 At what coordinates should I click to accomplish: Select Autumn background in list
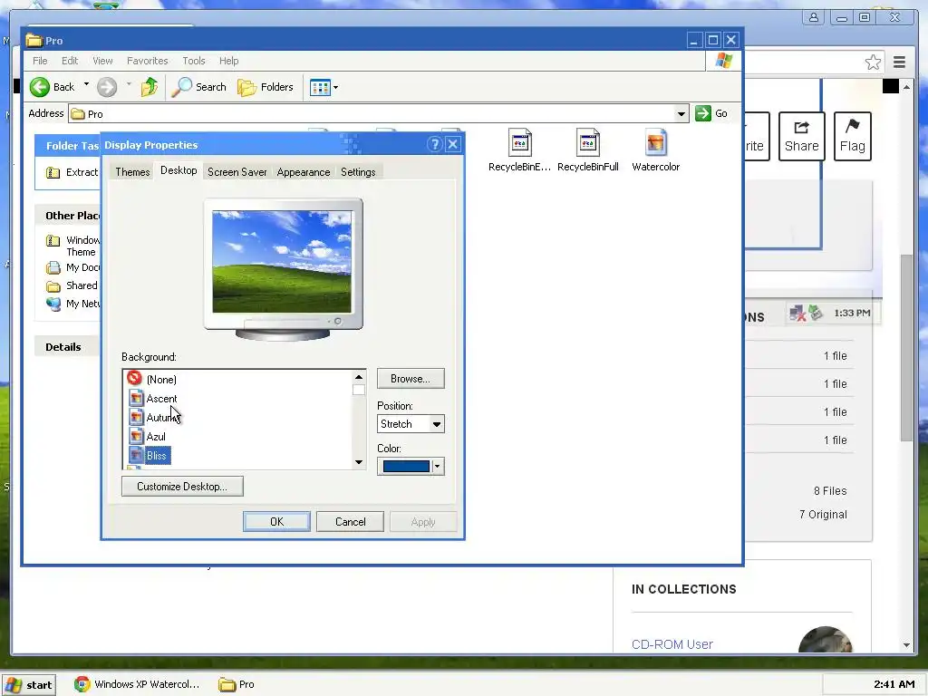(x=162, y=417)
